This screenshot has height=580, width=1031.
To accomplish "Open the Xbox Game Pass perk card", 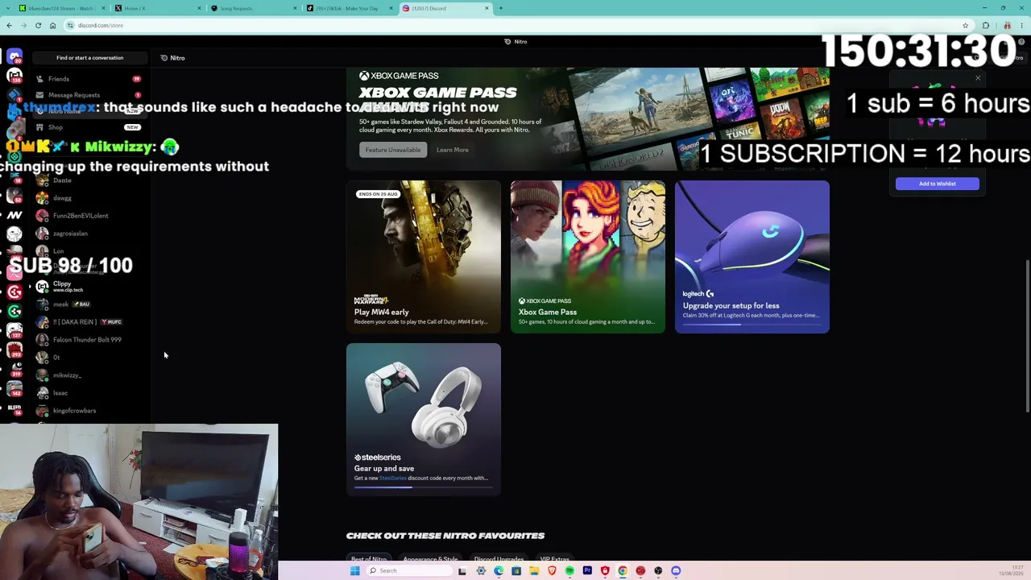I will click(588, 257).
